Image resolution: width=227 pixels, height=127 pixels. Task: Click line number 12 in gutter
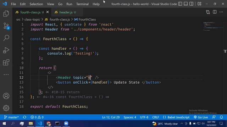click(x=21, y=78)
